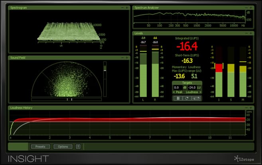
Task: Click the dotted grip handle beside help button
Action: [x=84, y=146]
